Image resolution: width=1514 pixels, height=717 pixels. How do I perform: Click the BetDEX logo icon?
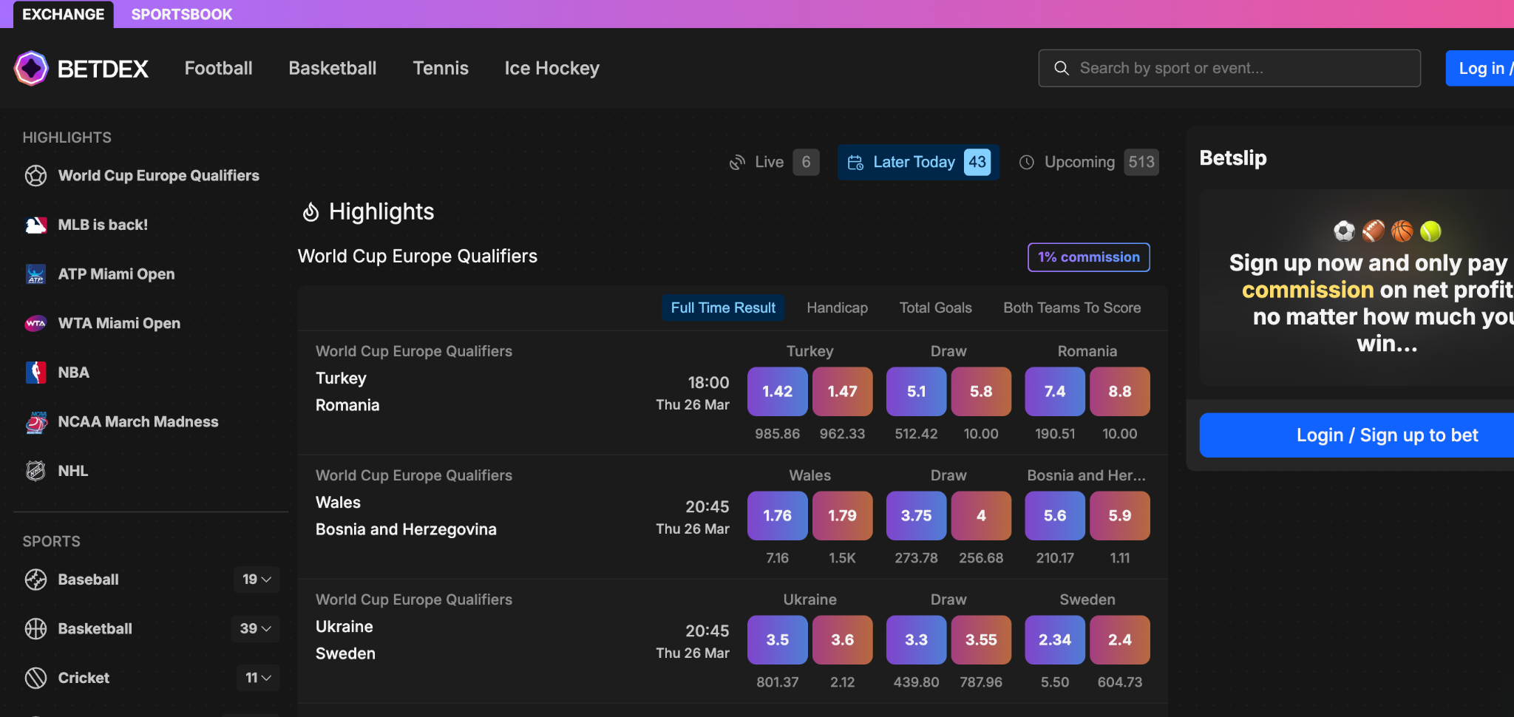coord(31,69)
